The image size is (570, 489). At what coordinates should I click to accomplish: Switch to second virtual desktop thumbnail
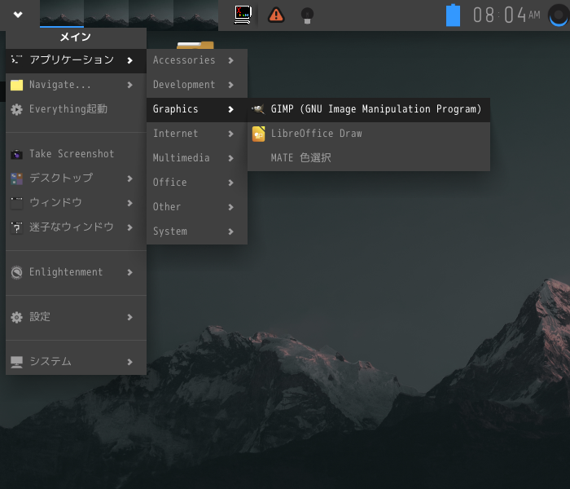click(106, 14)
